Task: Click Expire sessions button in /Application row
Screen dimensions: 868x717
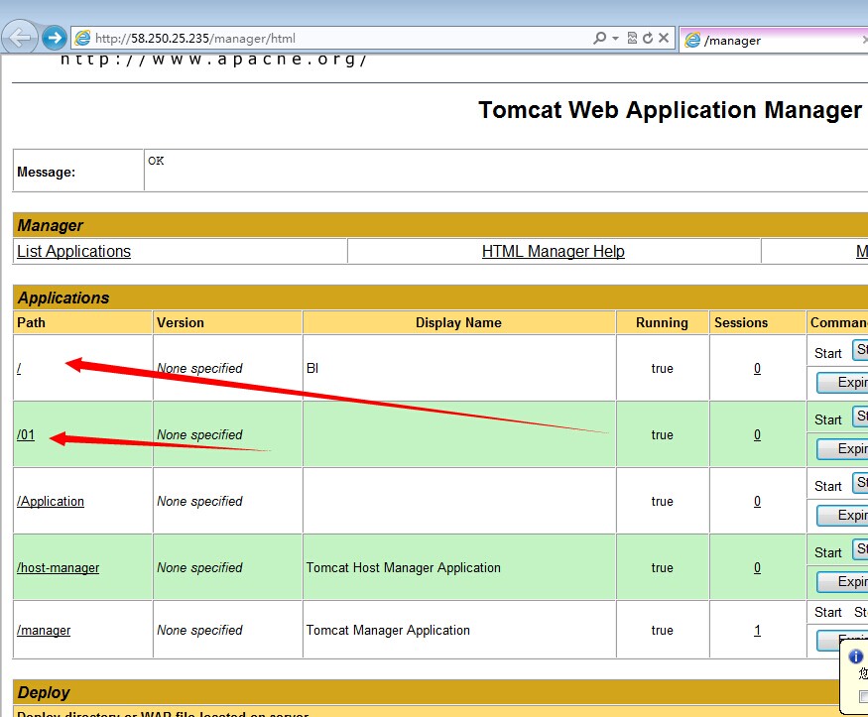Action: pyautogui.click(x=842, y=515)
